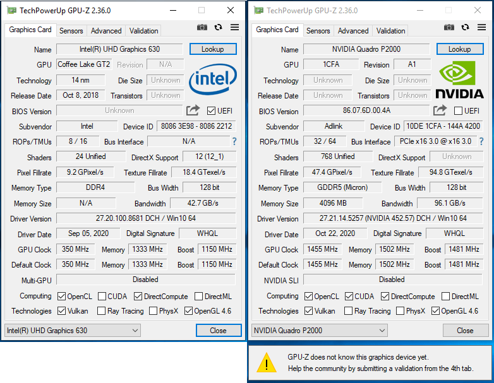Click Memory Type field GDDR5 (Micron)
This screenshot has height=383, width=494.
tap(342, 187)
